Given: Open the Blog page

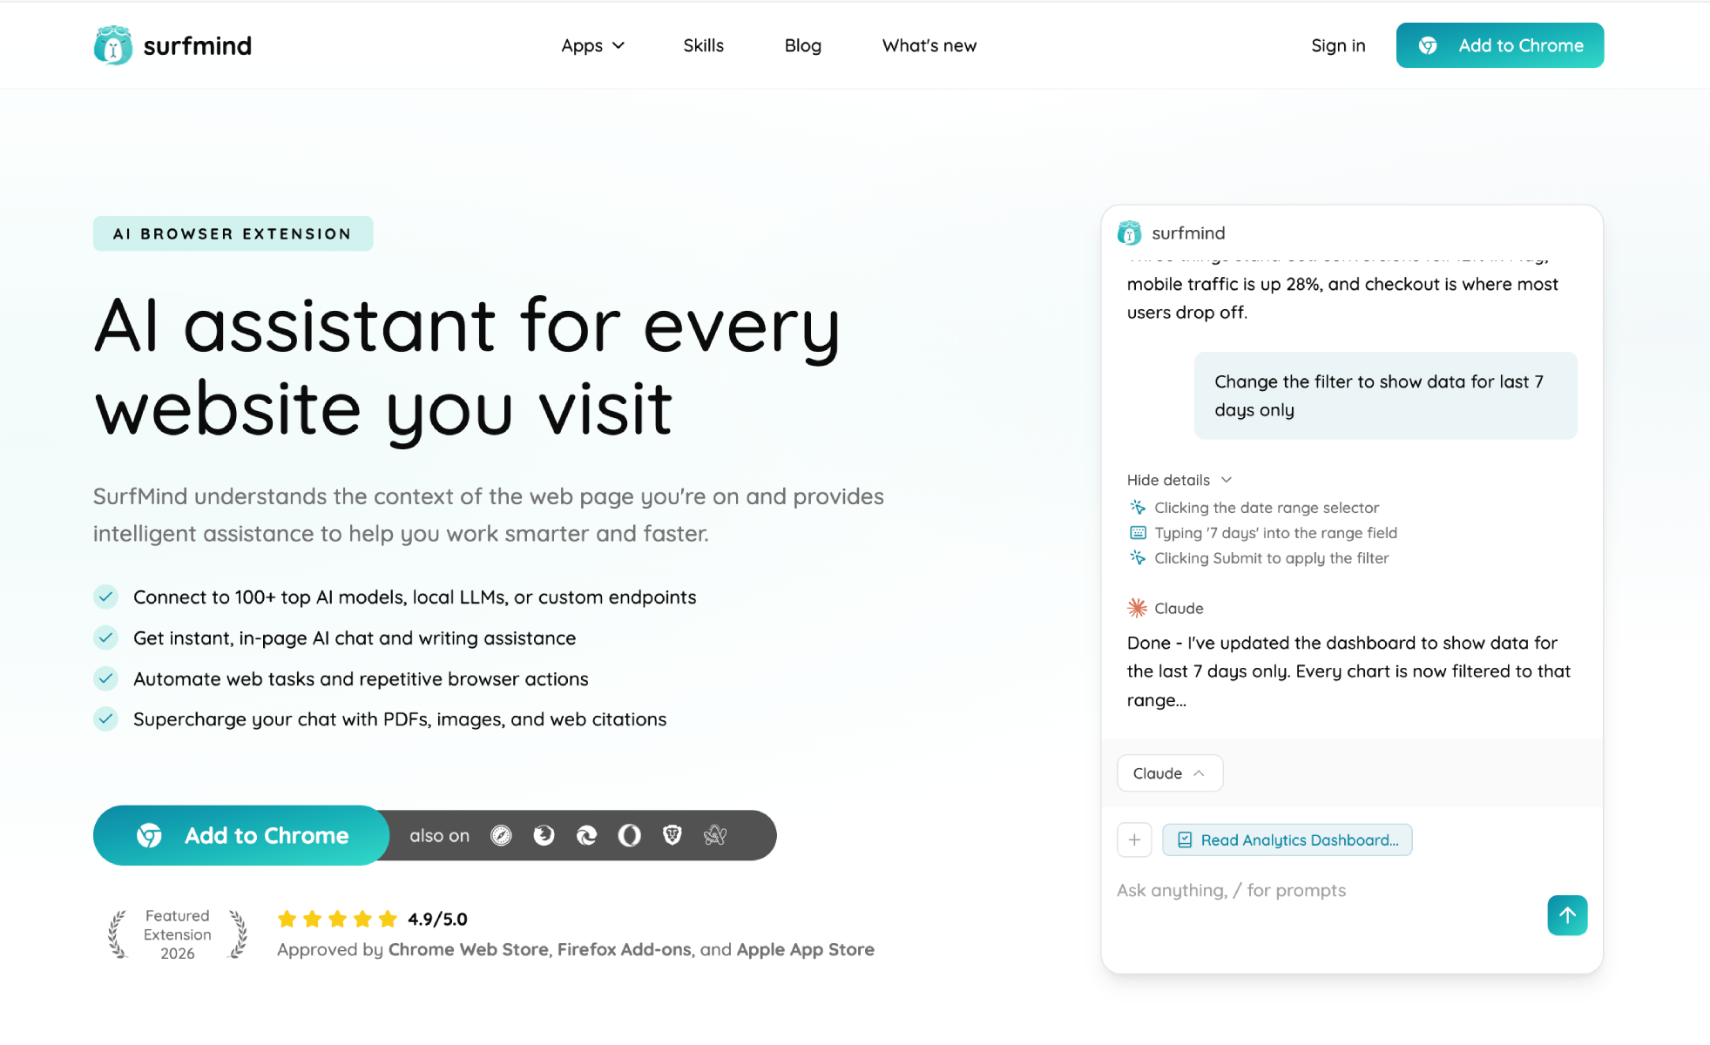Looking at the screenshot, I should tap(802, 45).
